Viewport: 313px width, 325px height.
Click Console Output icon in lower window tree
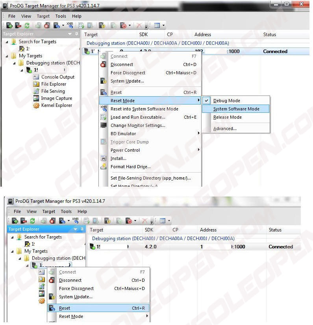pyautogui.click(x=42, y=272)
